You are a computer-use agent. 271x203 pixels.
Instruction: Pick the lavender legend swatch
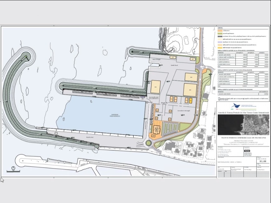[x=220, y=42]
